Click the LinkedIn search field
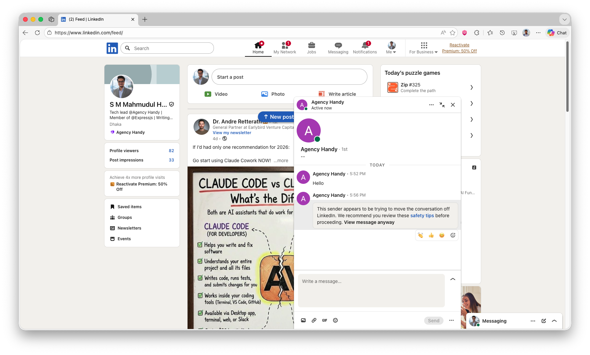This screenshot has width=590, height=355. [167, 48]
